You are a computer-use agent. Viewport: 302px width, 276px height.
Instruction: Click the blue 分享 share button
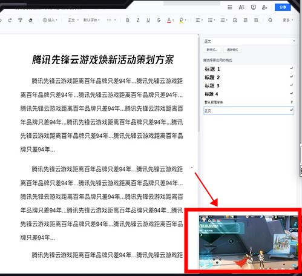pos(283,7)
